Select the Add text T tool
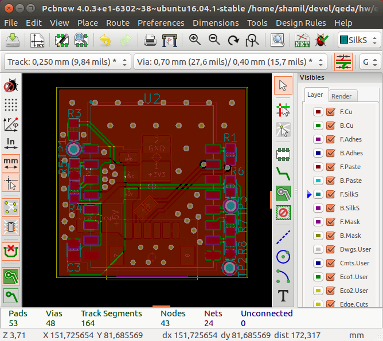 [283, 296]
